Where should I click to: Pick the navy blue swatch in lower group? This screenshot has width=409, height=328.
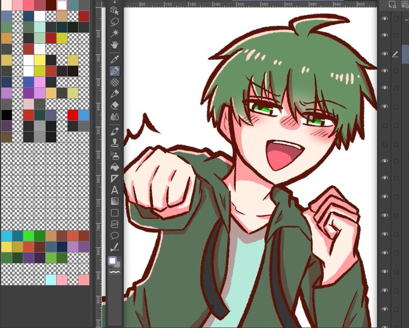(x=62, y=247)
